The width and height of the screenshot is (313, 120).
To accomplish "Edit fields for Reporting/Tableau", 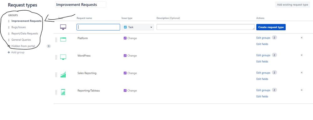I will point(262,97).
